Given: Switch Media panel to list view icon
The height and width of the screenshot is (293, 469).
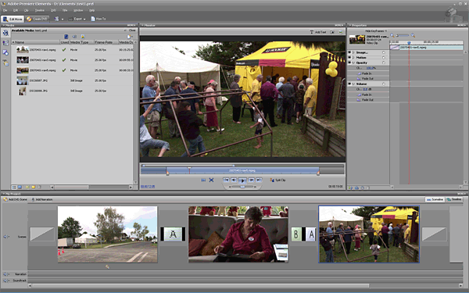Looking at the screenshot, I should 14,188.
